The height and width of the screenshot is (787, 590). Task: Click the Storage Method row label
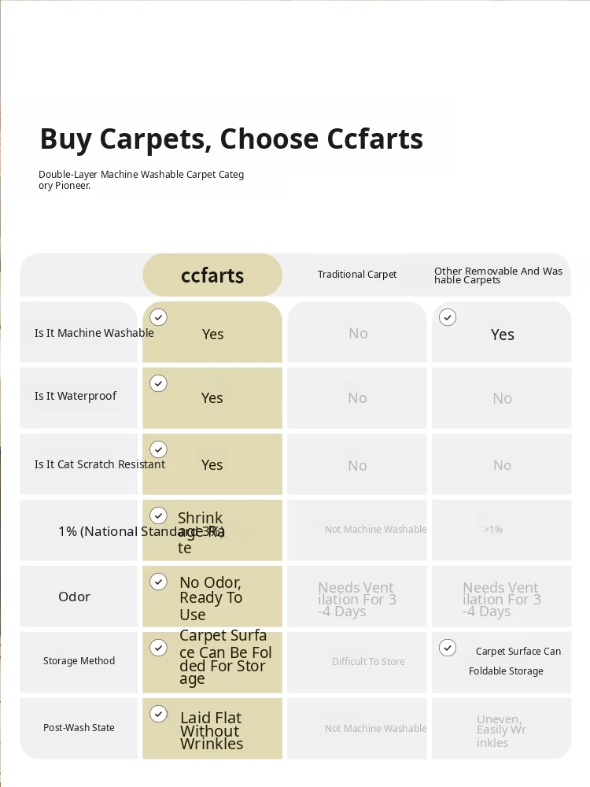tap(79, 660)
